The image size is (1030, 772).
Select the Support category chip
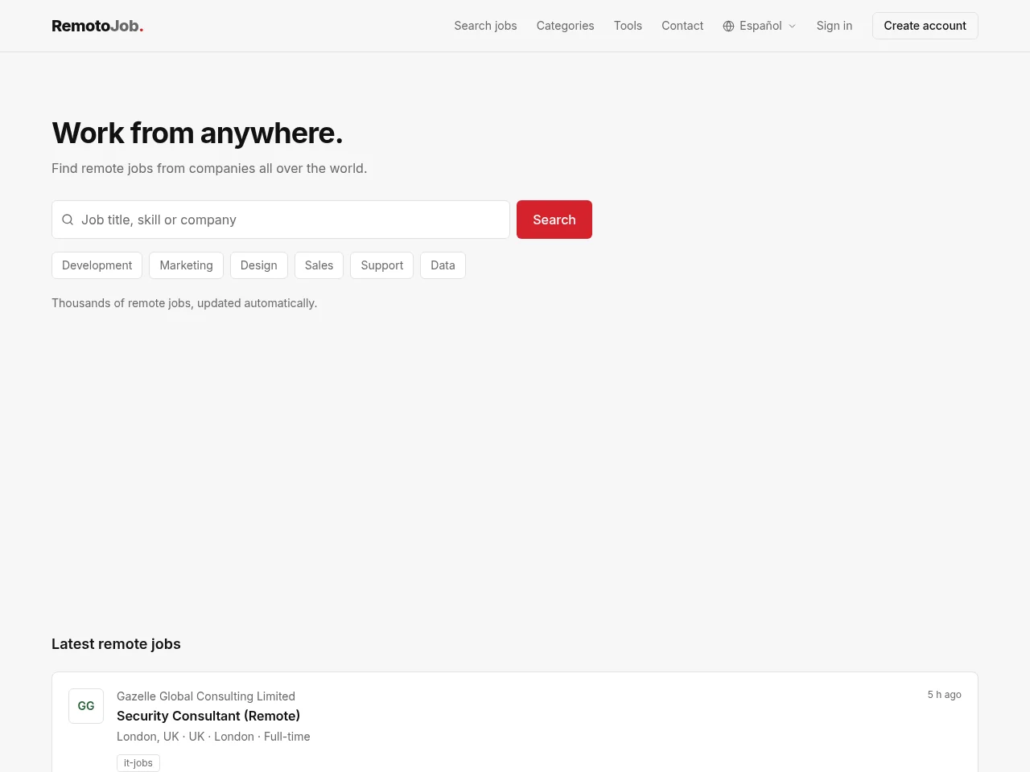[381, 265]
